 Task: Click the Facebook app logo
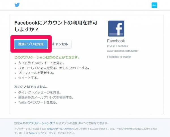[x=116, y=29]
